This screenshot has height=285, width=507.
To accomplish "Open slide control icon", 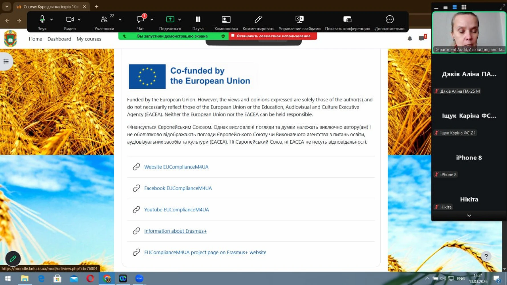I will click(299, 19).
